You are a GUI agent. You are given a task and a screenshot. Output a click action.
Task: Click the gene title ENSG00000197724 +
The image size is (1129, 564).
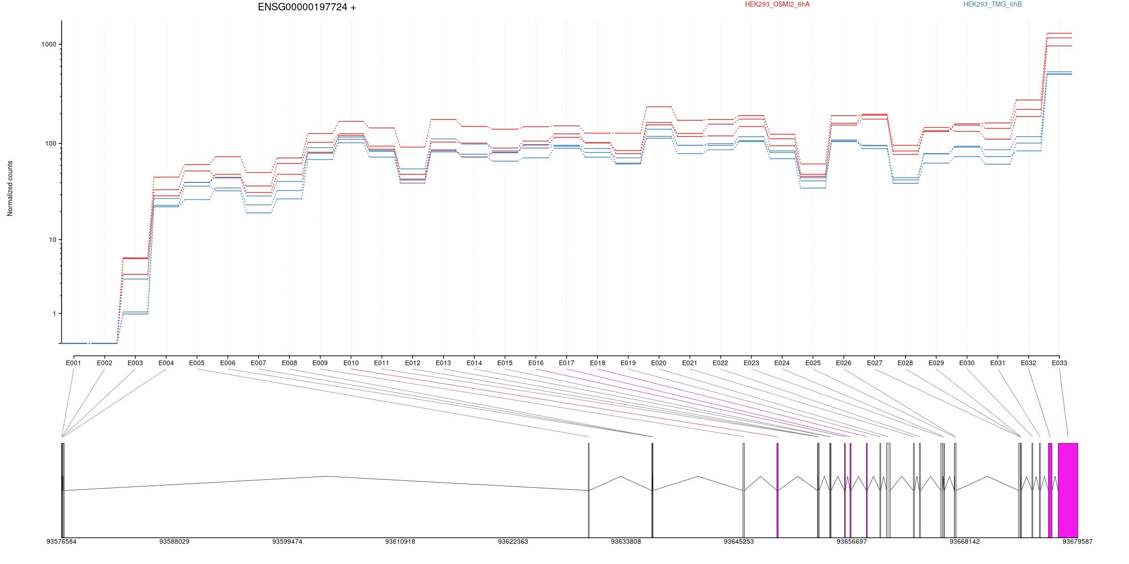tap(307, 7)
